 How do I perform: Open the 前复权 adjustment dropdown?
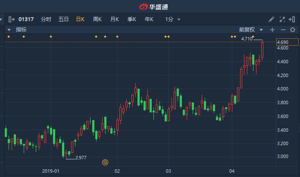251,30
